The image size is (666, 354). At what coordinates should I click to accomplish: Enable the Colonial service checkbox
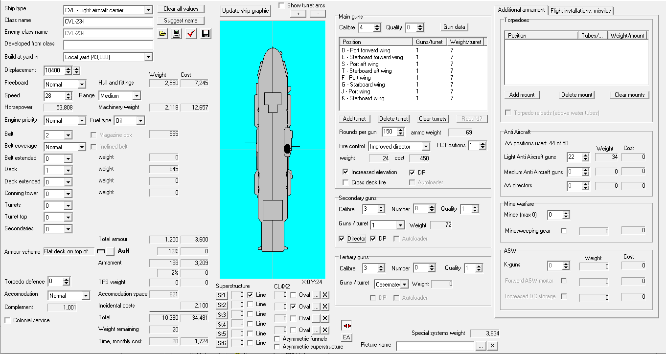8,320
